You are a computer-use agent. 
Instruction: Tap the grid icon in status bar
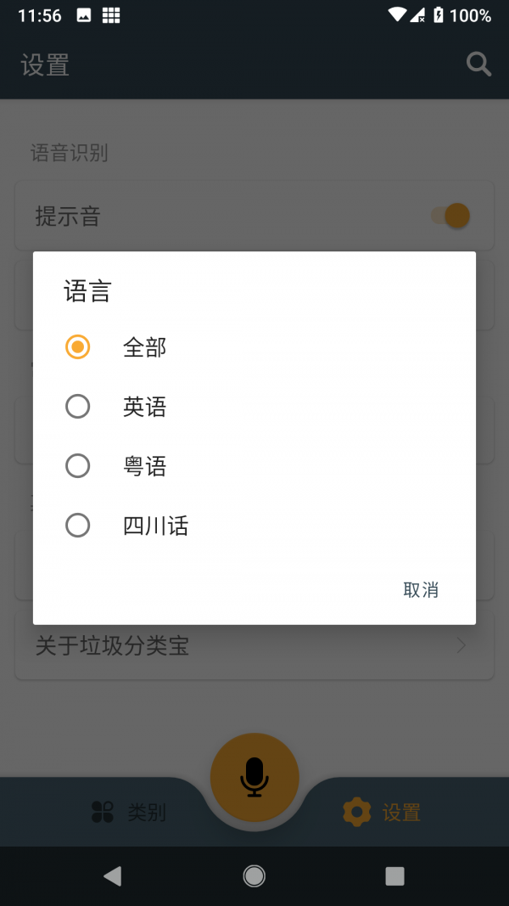[110, 15]
